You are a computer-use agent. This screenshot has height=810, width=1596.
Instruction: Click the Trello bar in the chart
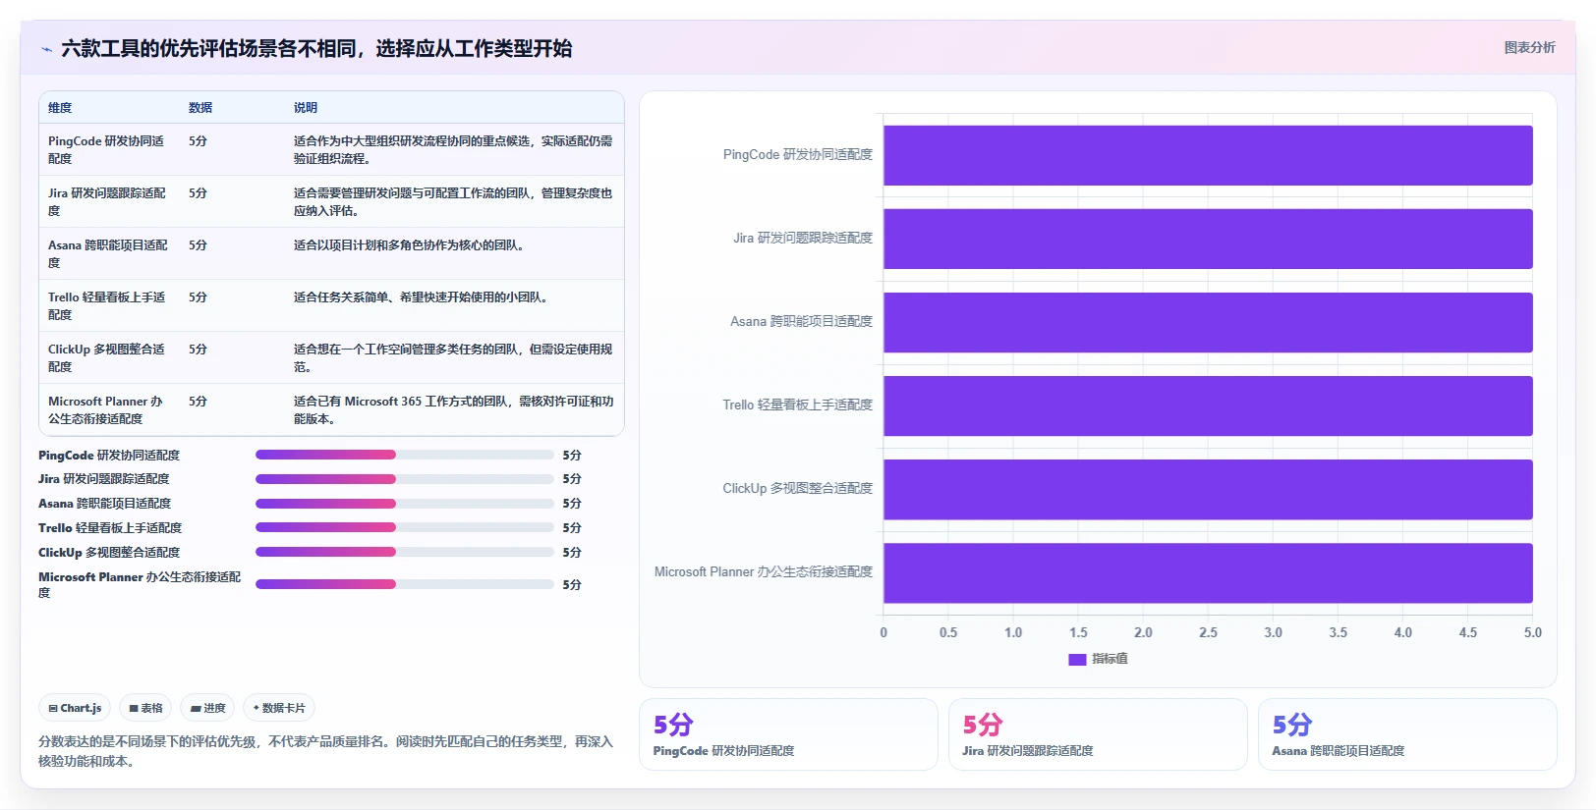click(1208, 405)
